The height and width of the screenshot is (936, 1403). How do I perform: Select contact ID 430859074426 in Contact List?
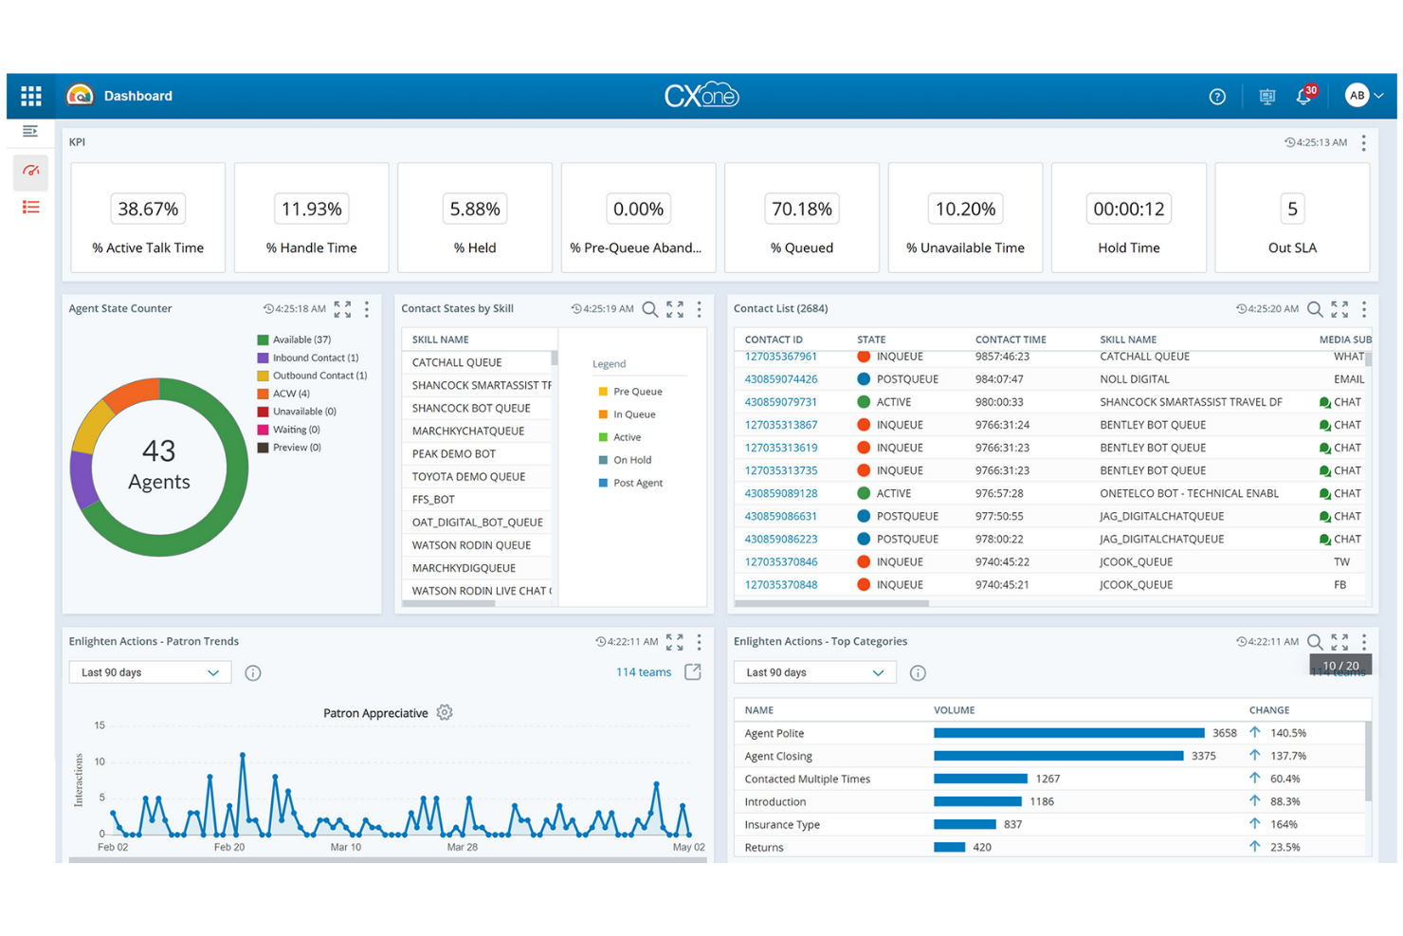[x=780, y=378]
